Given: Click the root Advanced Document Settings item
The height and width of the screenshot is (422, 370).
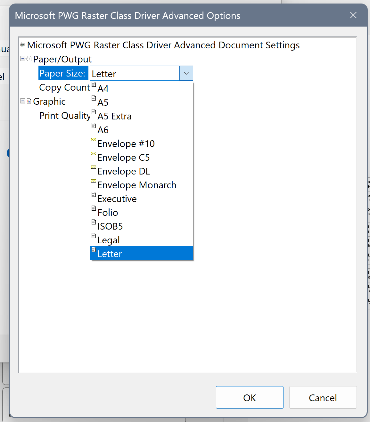Looking at the screenshot, I should pos(163,45).
